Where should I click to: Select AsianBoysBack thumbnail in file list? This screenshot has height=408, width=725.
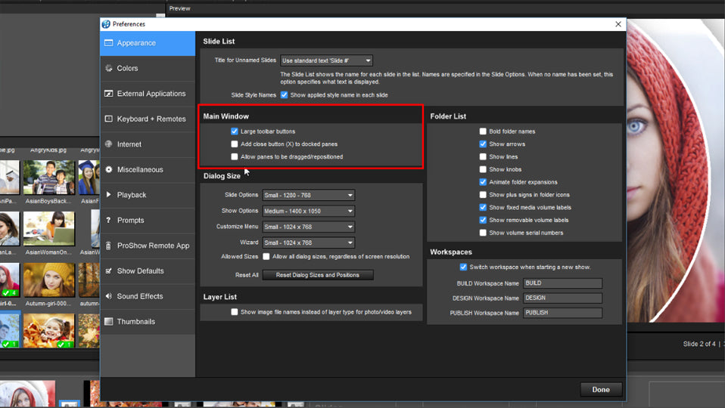click(x=49, y=178)
